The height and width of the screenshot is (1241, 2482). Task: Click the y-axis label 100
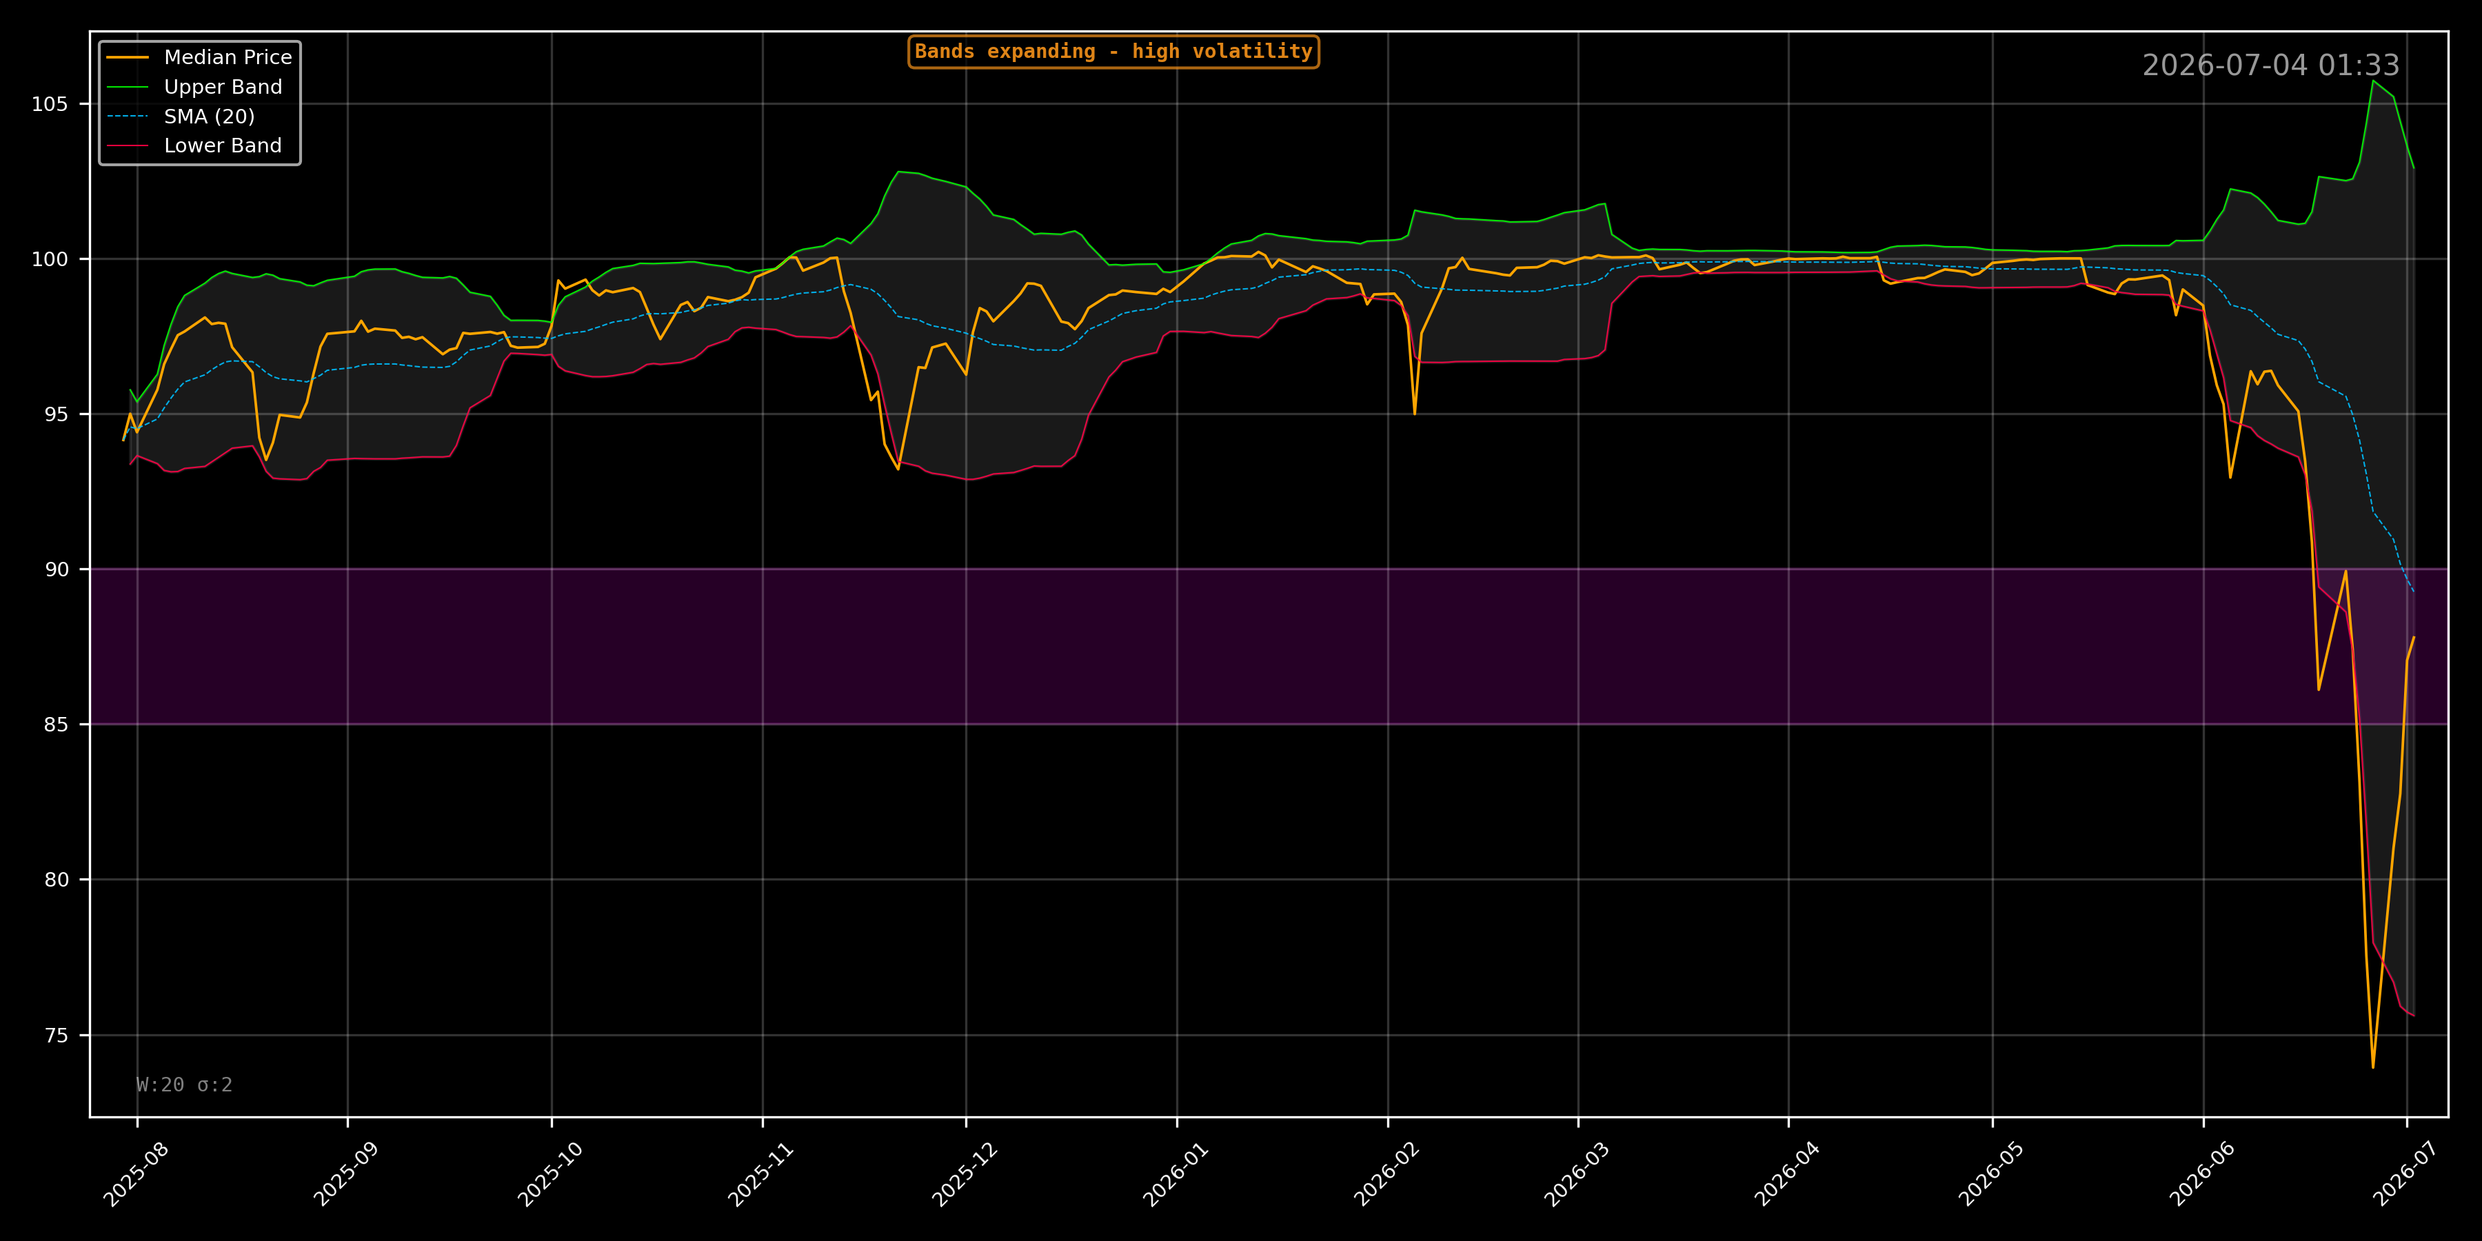(50, 259)
